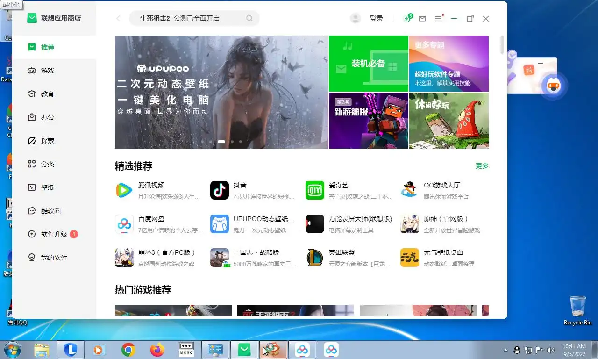Screen dimensions: 598x359
Task: Click the QQ游戏大厅 app icon
Action: 410,190
